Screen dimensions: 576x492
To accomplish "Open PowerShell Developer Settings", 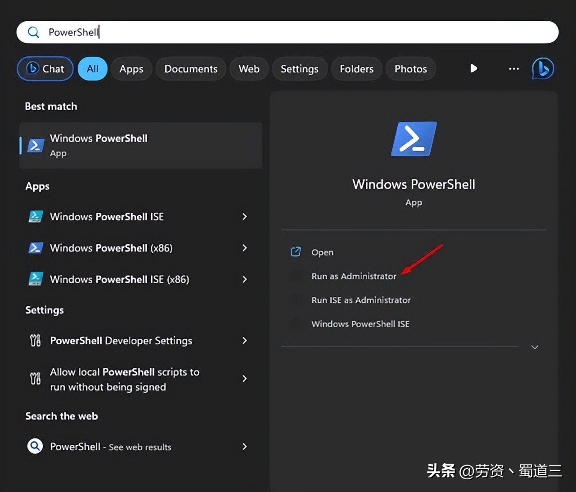I will [x=121, y=340].
